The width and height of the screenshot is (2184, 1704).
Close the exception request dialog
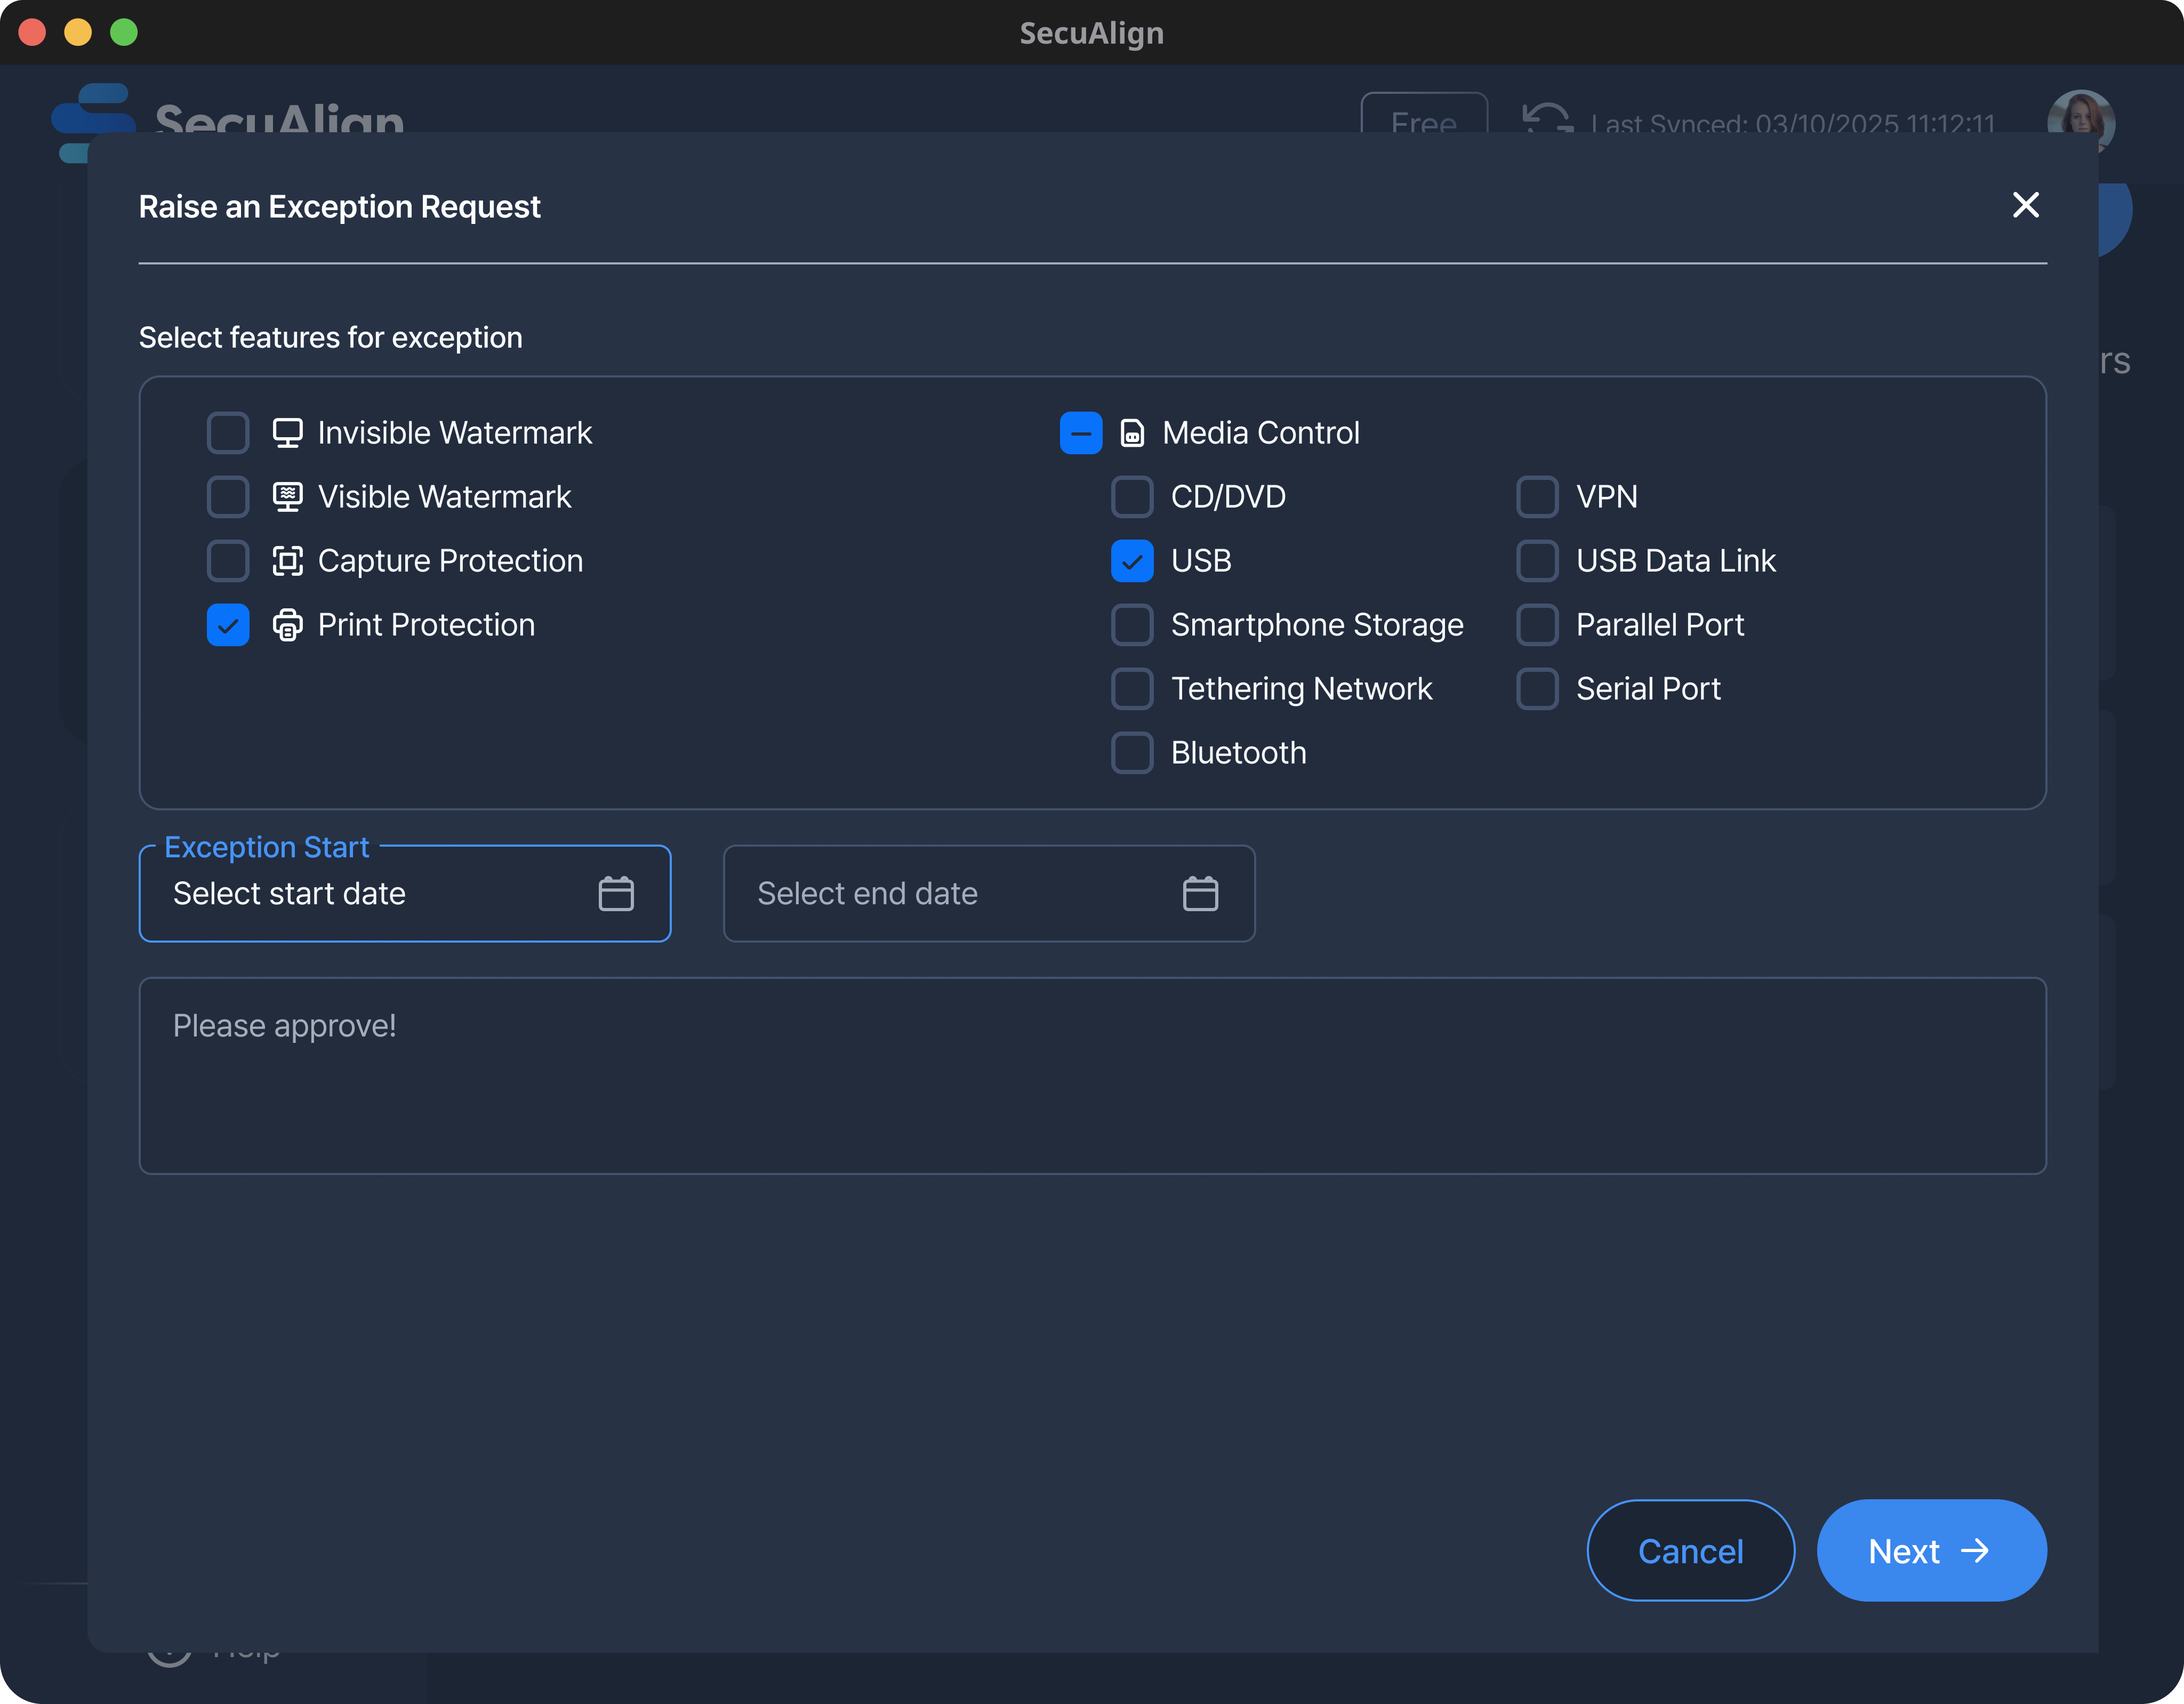click(x=2025, y=205)
